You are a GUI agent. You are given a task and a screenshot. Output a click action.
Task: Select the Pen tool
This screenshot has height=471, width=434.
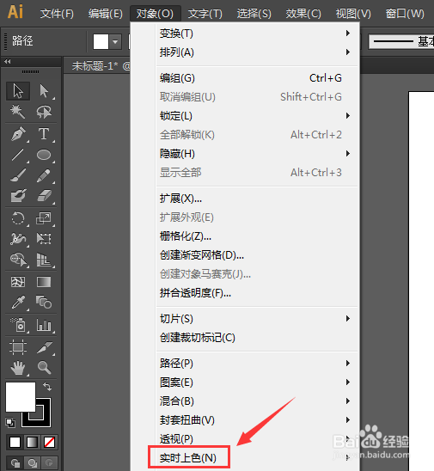point(18,134)
